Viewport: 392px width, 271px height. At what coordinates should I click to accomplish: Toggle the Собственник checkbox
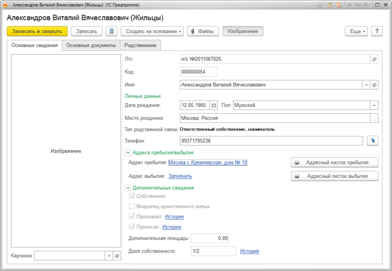click(132, 196)
